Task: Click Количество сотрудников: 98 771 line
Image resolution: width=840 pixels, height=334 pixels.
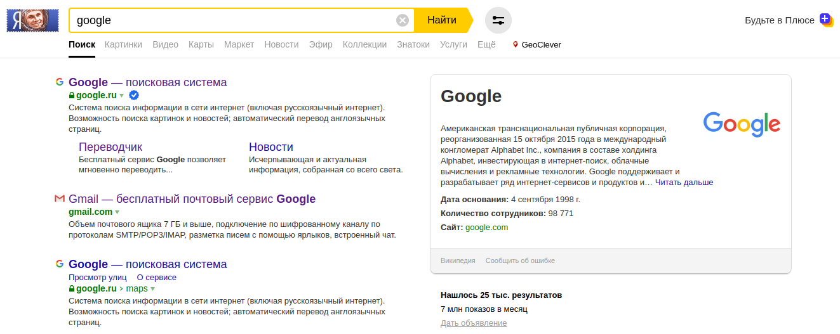Action: pos(507,214)
